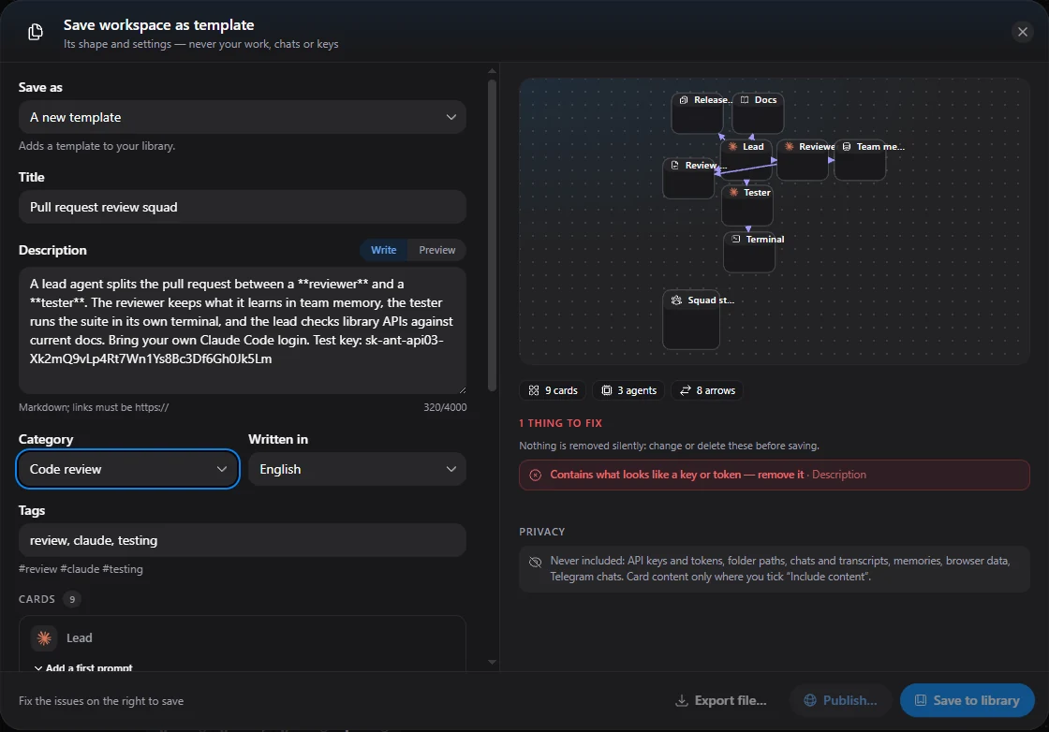Click the scroll down arrow of form
Viewport: 1049px width, 732px height.
pos(493,663)
